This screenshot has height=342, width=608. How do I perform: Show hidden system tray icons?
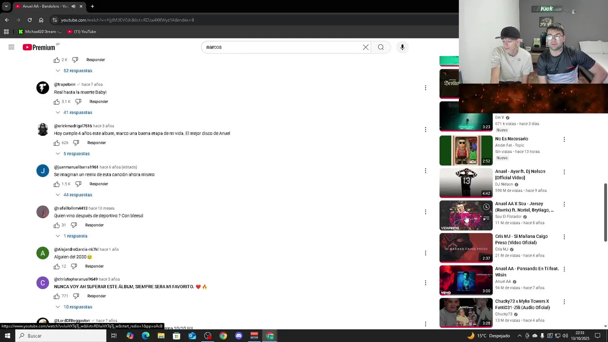(519, 336)
